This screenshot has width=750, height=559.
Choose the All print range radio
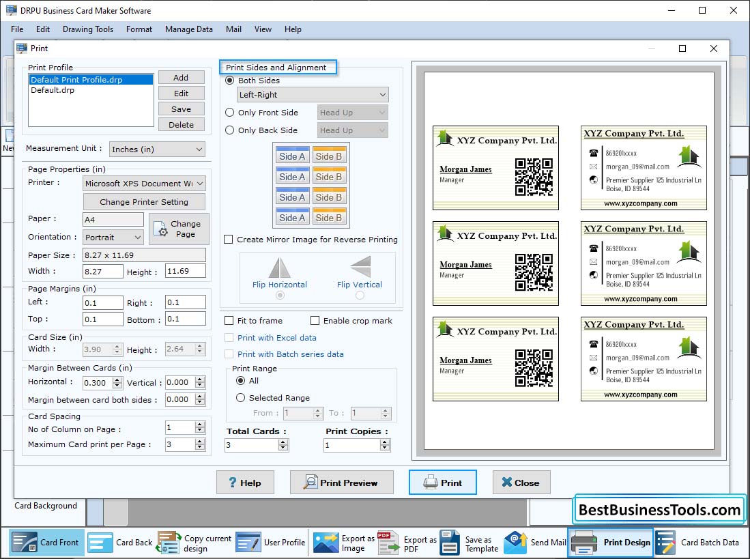(x=241, y=381)
